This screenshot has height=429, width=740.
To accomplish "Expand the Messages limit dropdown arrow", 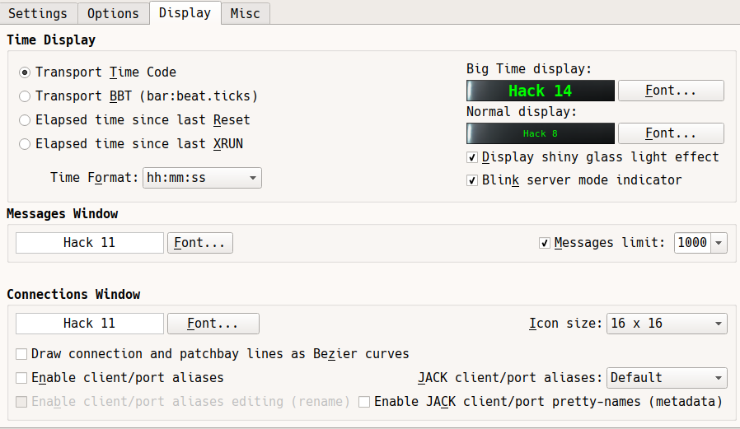I will [719, 243].
